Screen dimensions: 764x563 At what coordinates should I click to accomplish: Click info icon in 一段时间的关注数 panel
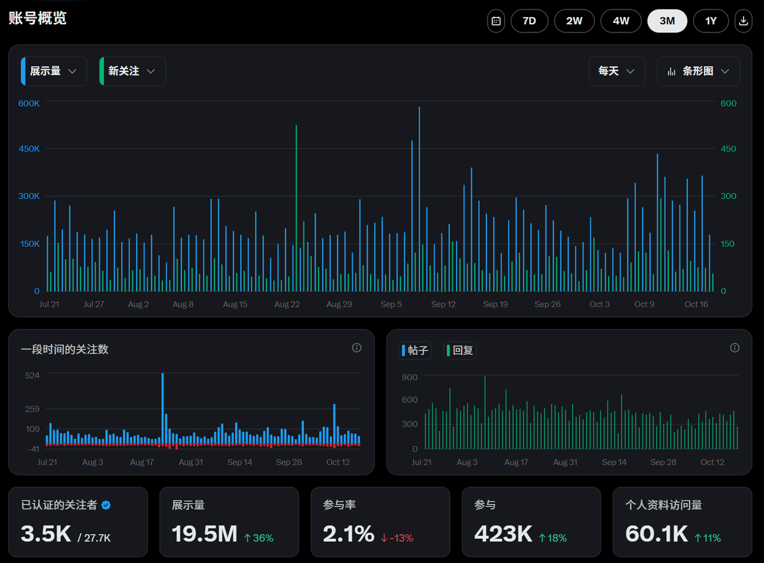[x=357, y=347]
